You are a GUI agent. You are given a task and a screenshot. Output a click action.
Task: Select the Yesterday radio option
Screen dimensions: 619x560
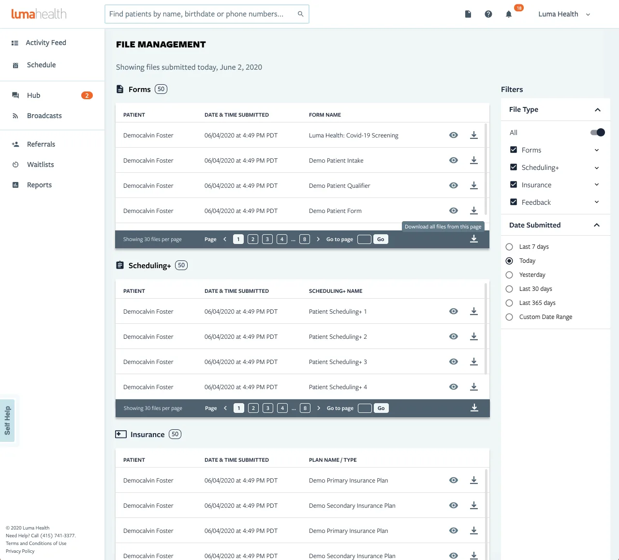pos(509,275)
